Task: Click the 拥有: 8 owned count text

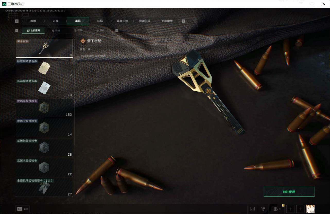Action: pyautogui.click(x=85, y=49)
